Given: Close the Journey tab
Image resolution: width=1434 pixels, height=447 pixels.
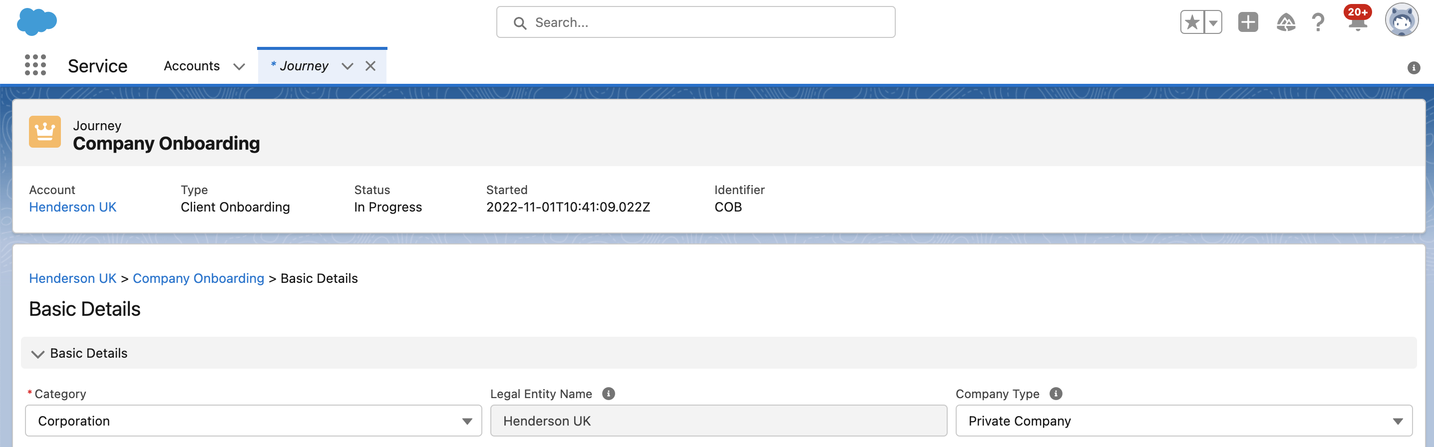Looking at the screenshot, I should pos(370,66).
